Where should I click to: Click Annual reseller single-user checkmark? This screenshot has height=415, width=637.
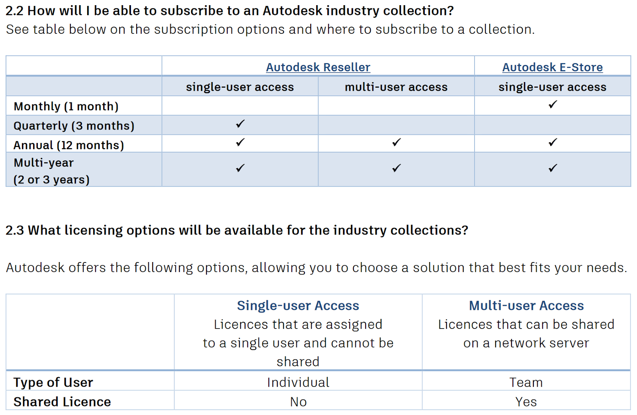pos(240,143)
